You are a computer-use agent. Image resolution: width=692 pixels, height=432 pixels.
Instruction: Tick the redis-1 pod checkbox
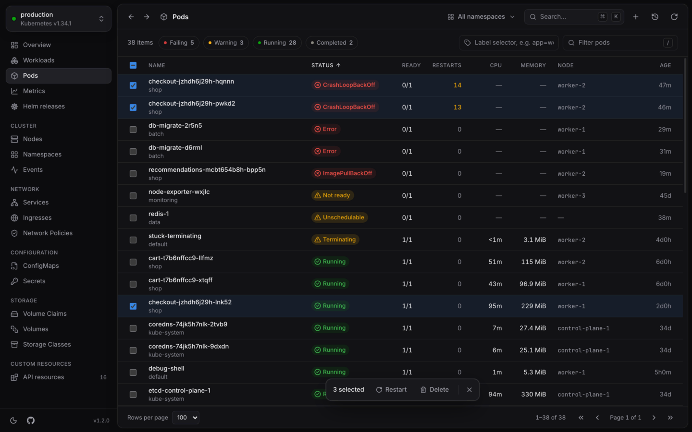[x=133, y=218]
